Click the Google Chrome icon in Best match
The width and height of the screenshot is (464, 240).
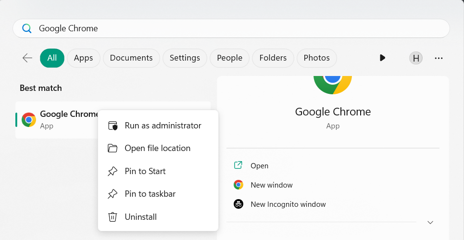[x=29, y=120]
